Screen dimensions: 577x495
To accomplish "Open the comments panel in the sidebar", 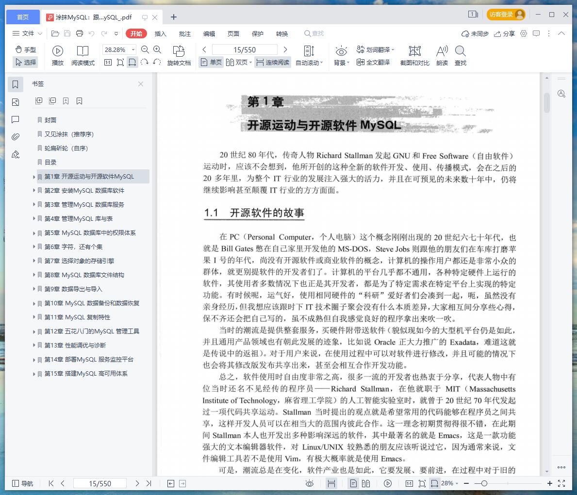I will [x=16, y=119].
